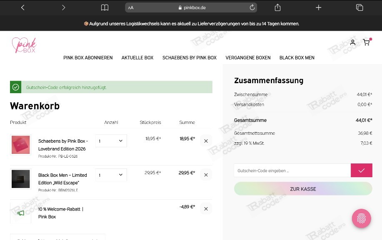
Task: Show the Safari tab overview
Action: point(360,7)
